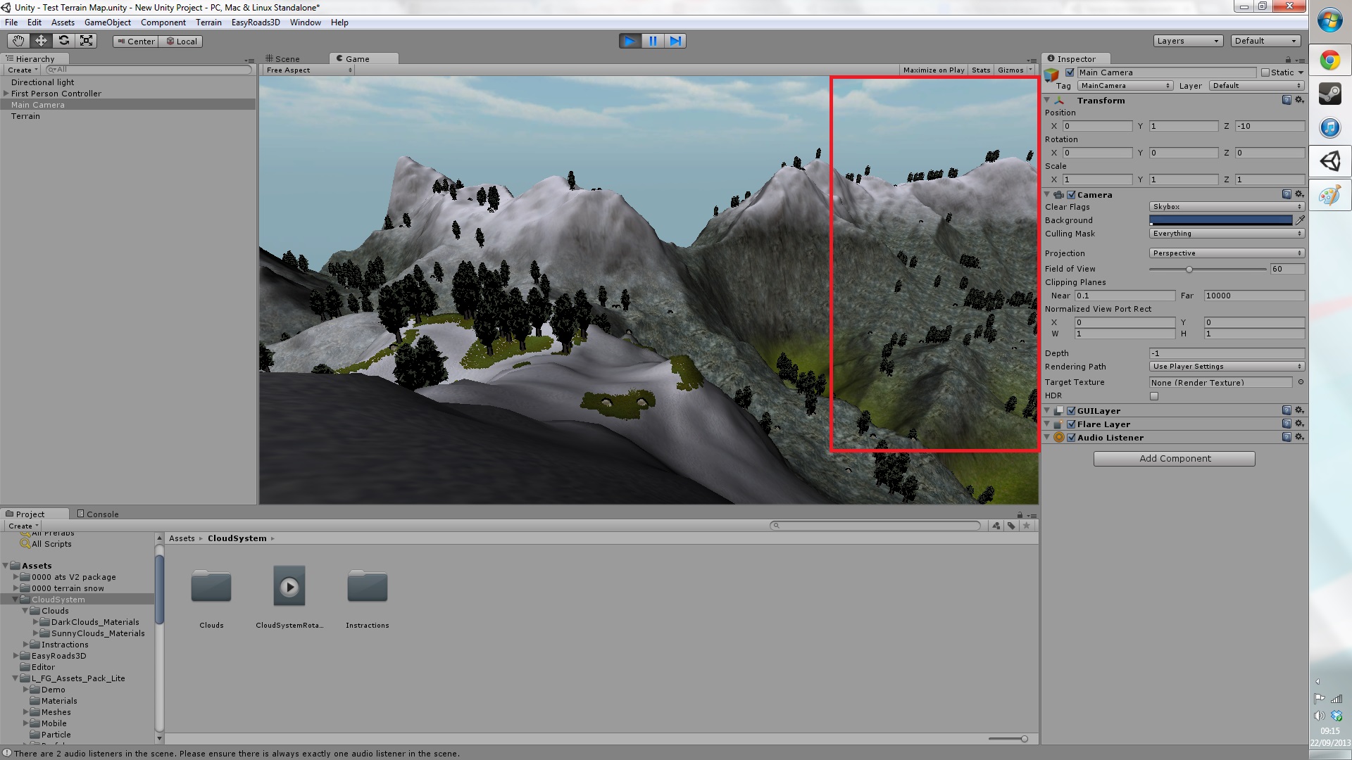
Task: Disable the Camera component checkbox
Action: pos(1071,195)
